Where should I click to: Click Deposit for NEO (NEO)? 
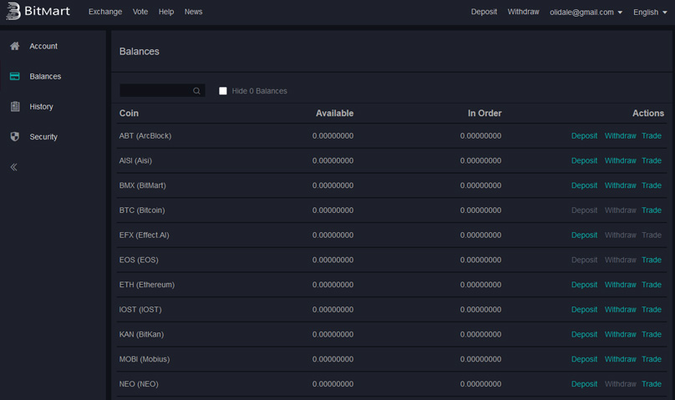click(584, 384)
